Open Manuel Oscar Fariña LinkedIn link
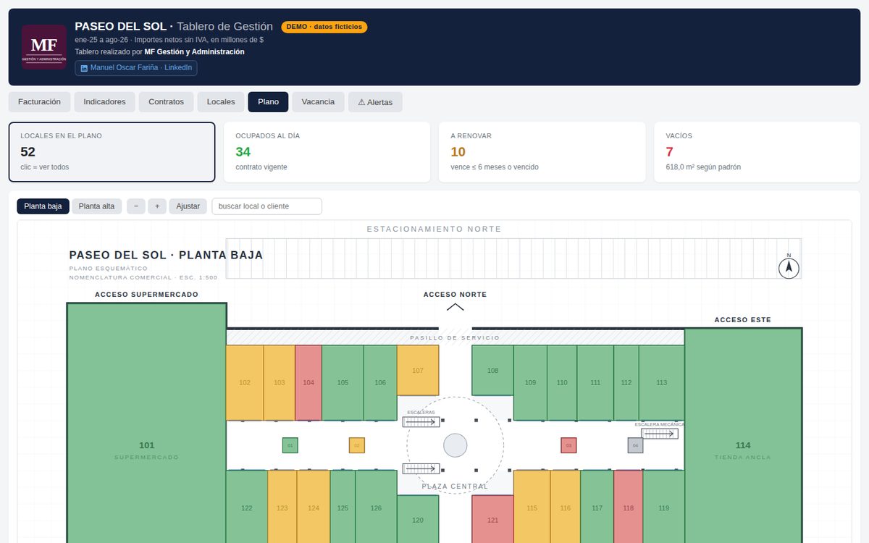 (136, 67)
